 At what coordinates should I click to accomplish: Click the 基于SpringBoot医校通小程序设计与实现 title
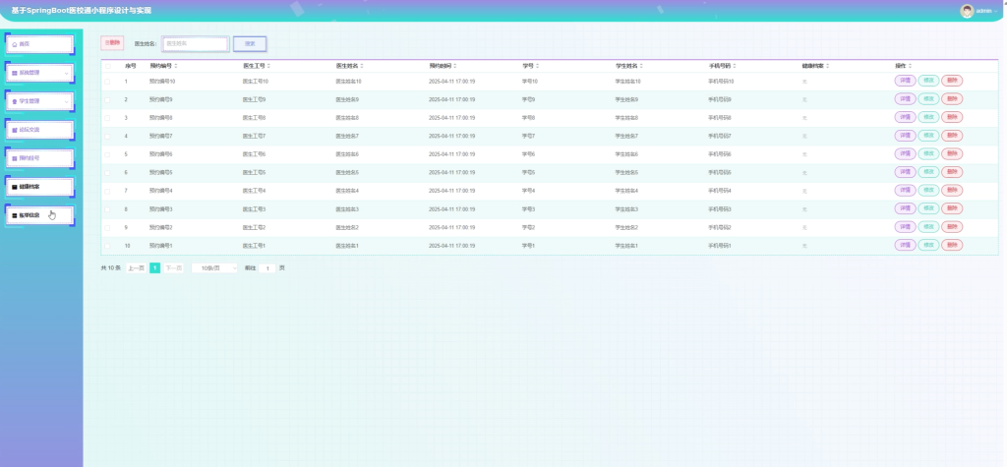tap(82, 10)
